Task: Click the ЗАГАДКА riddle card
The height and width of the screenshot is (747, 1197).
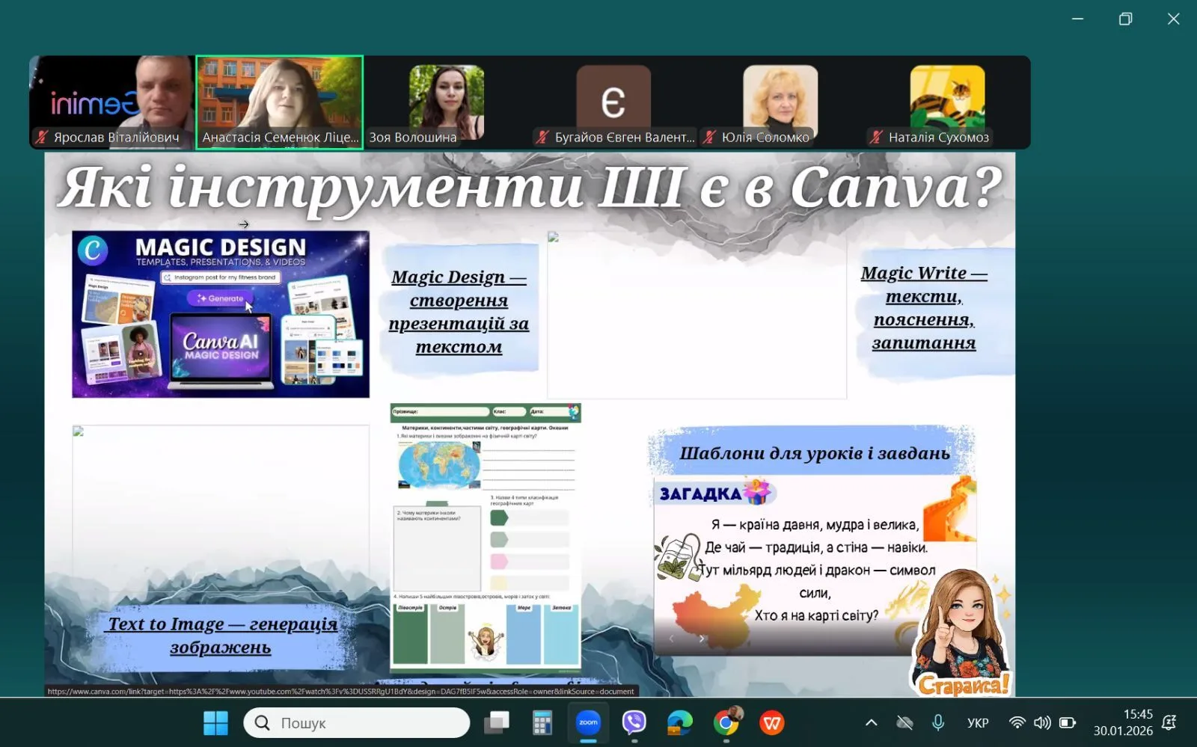Action: (x=815, y=566)
